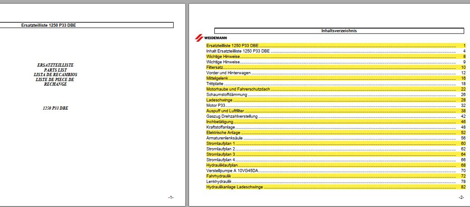The image size is (470, 207).
Task: Select the 'Kraftstoffanlage' contents line
Action: pyautogui.click(x=336, y=127)
